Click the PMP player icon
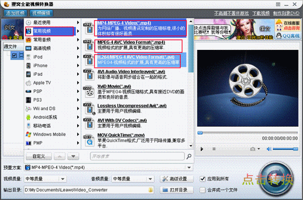The image size is (303, 200). 28,143
